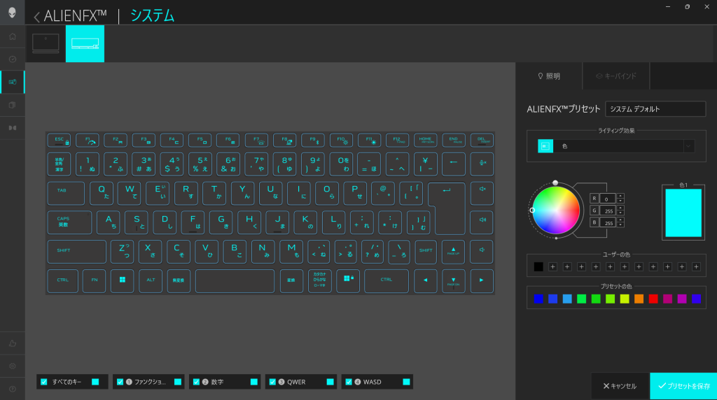Expand the ライティング効果 dropdown
The width and height of the screenshot is (717, 400).
pyautogui.click(x=689, y=146)
